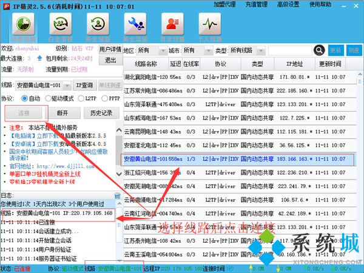
Task: Click the IP精灵 app logo in title bar
Action: click(7, 5)
